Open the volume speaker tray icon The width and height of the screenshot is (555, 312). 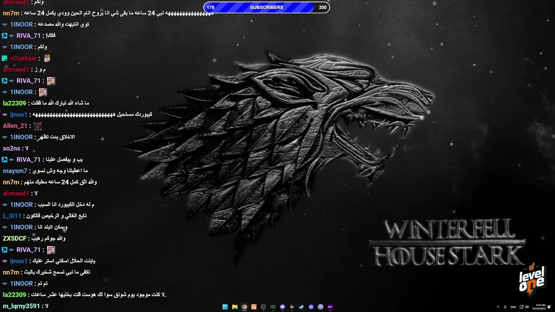click(527, 307)
